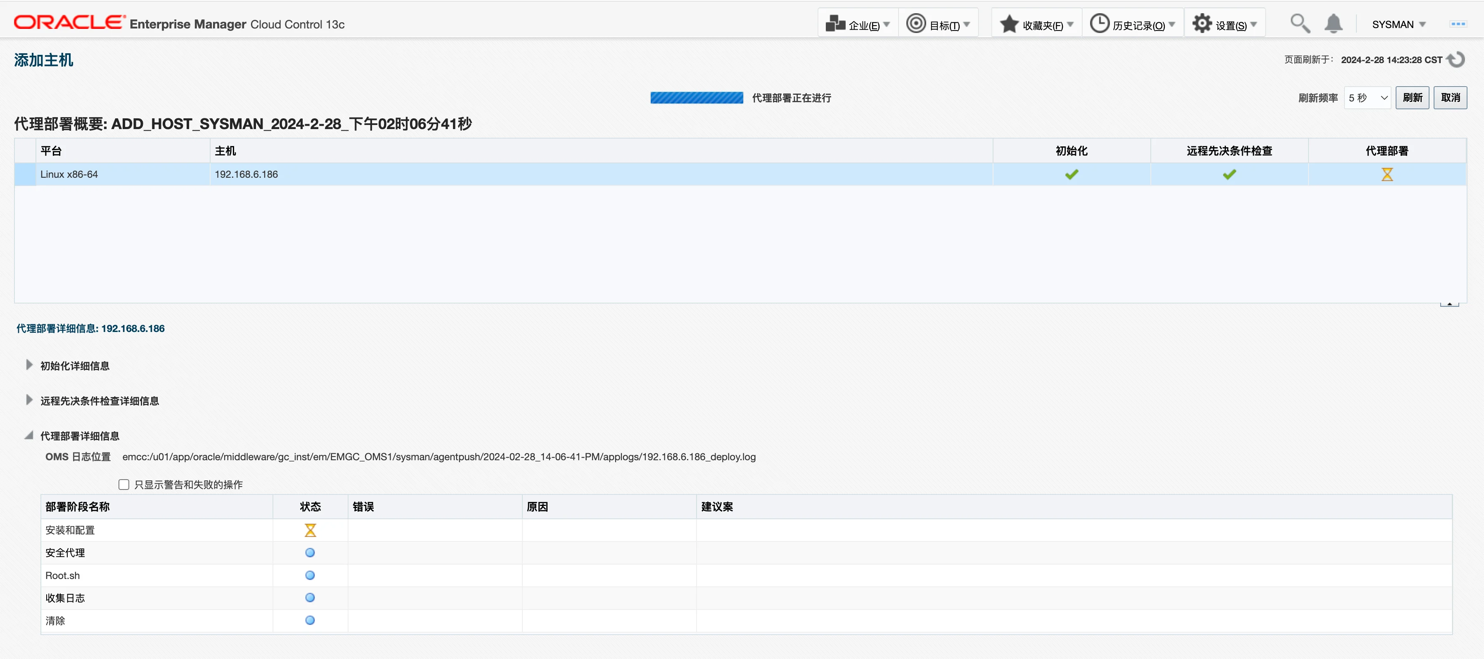The width and height of the screenshot is (1484, 659).
Task: Open the notifications bell icon
Action: tap(1333, 24)
